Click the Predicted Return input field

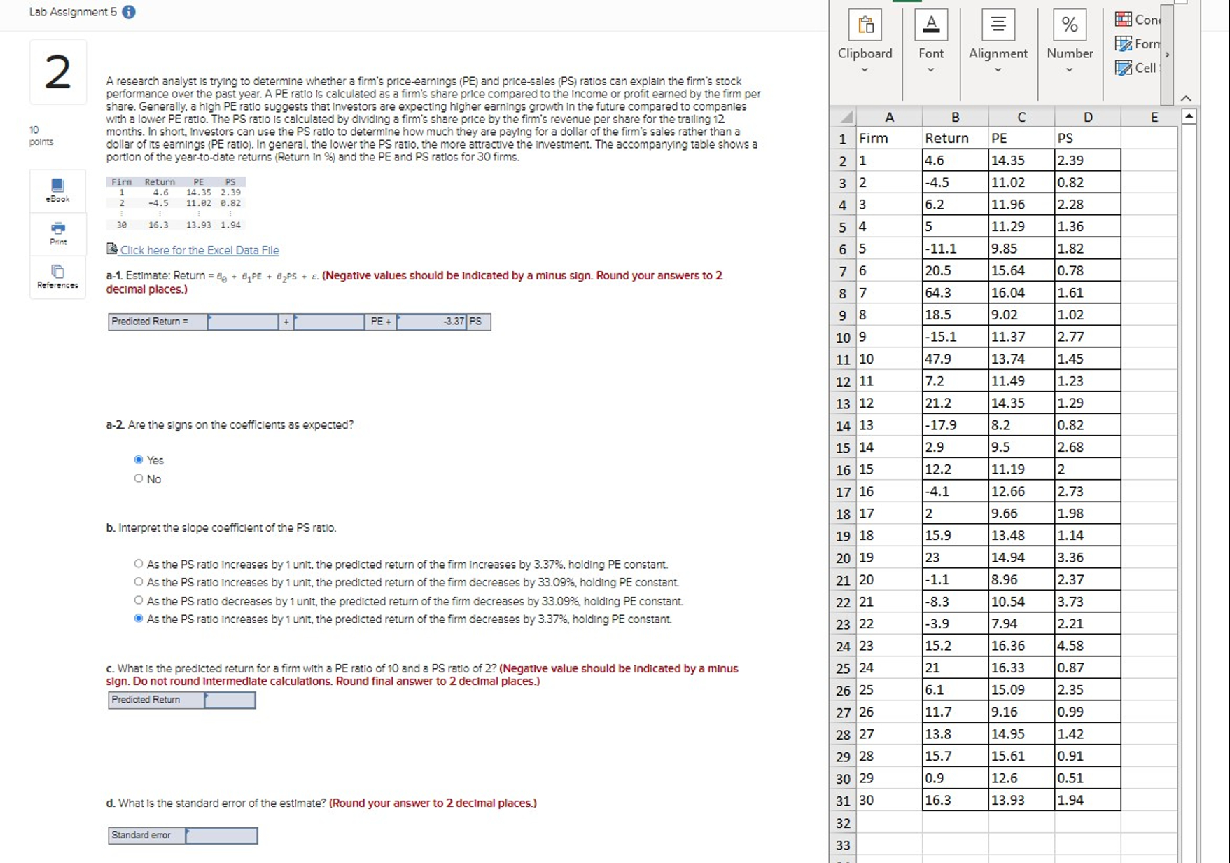229,700
